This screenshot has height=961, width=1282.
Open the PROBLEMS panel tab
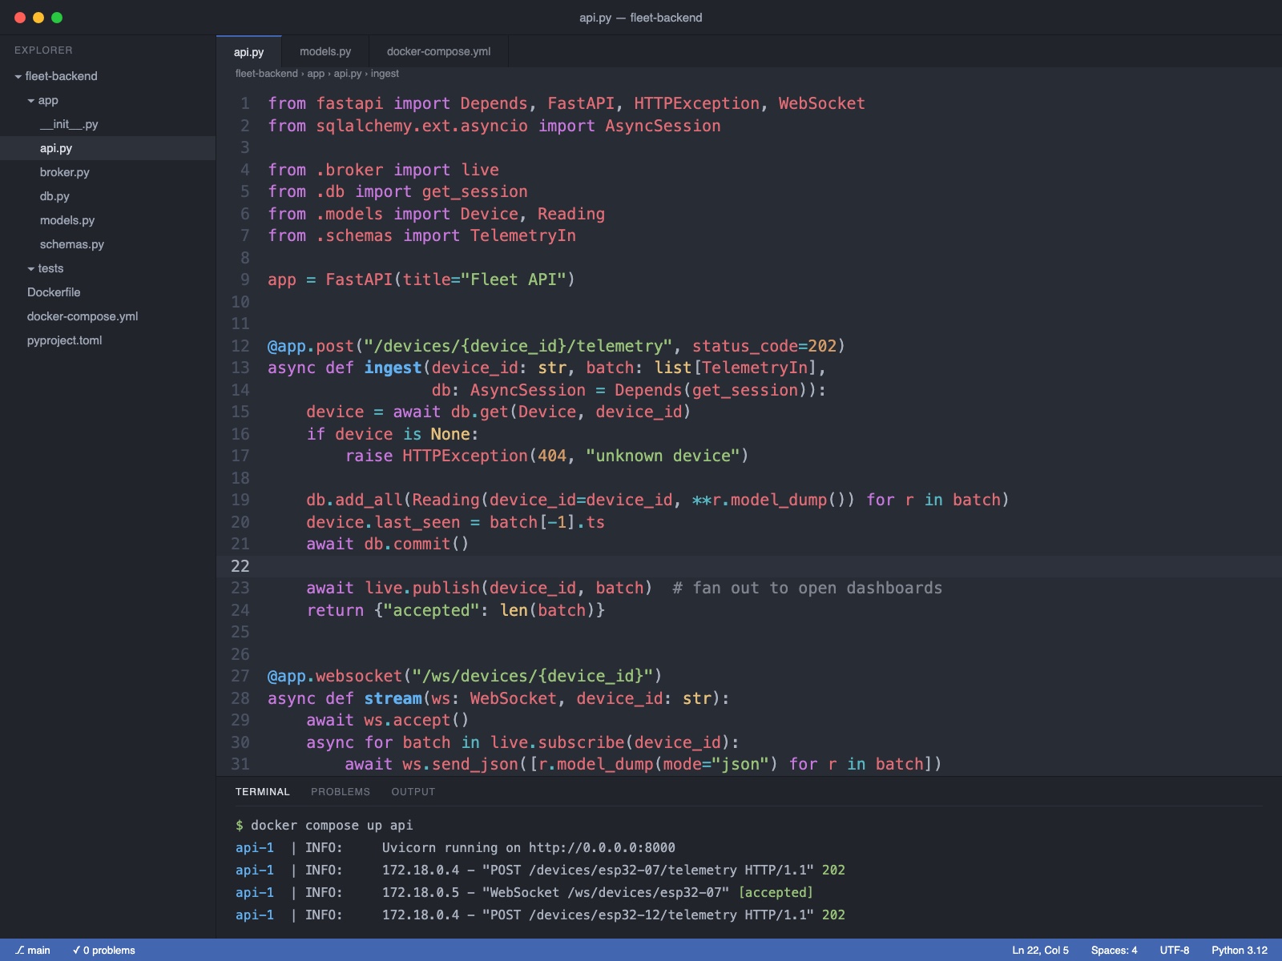341,792
